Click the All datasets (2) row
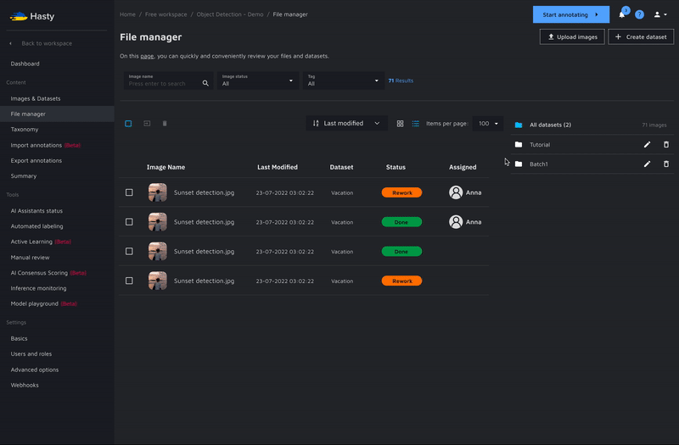Screen dimensions: 679x445 [x=592, y=125]
